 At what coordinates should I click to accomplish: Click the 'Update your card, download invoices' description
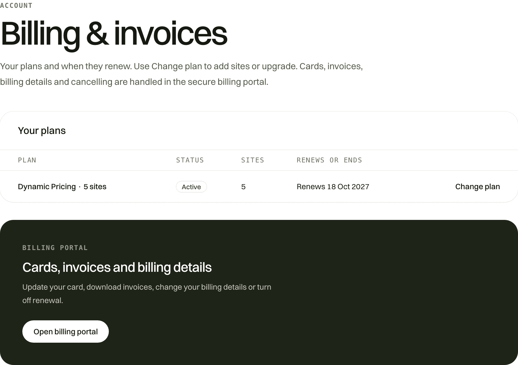tap(147, 294)
